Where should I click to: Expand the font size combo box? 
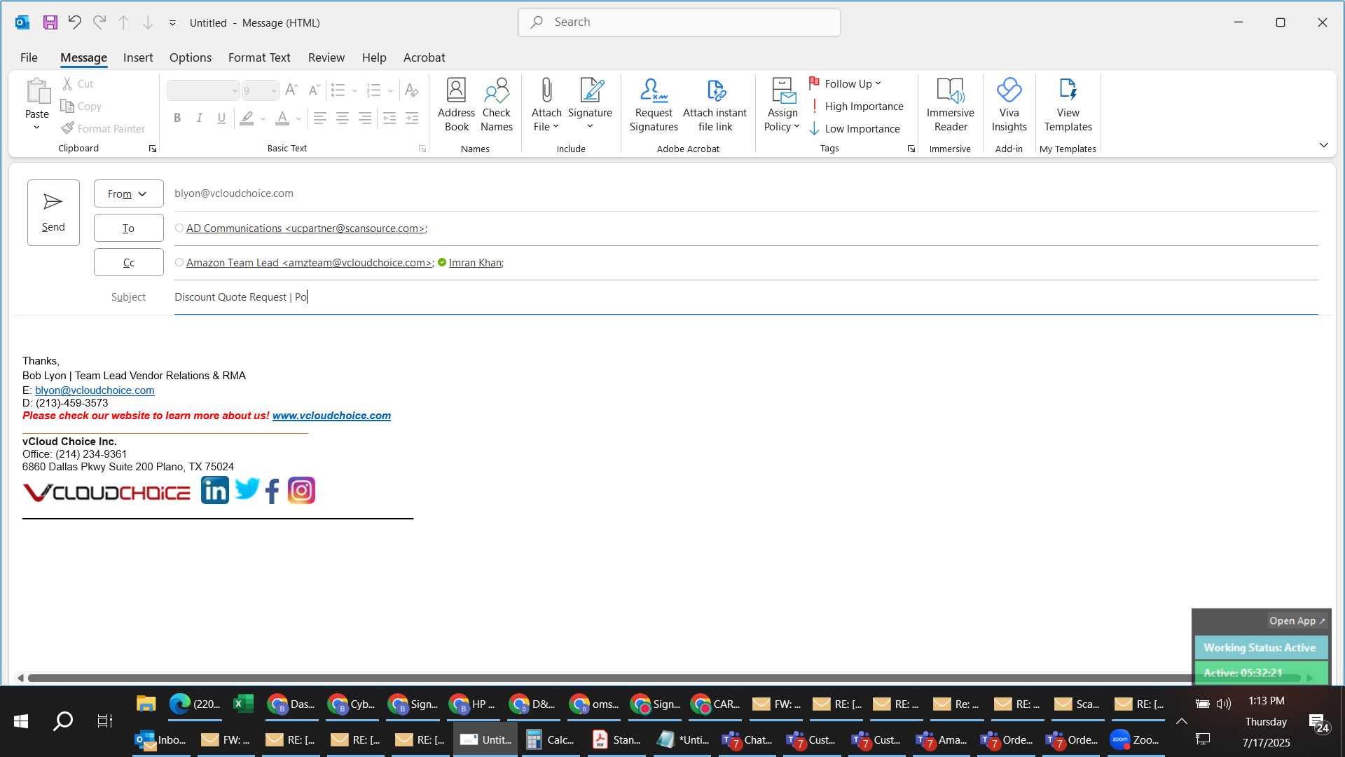tap(273, 90)
